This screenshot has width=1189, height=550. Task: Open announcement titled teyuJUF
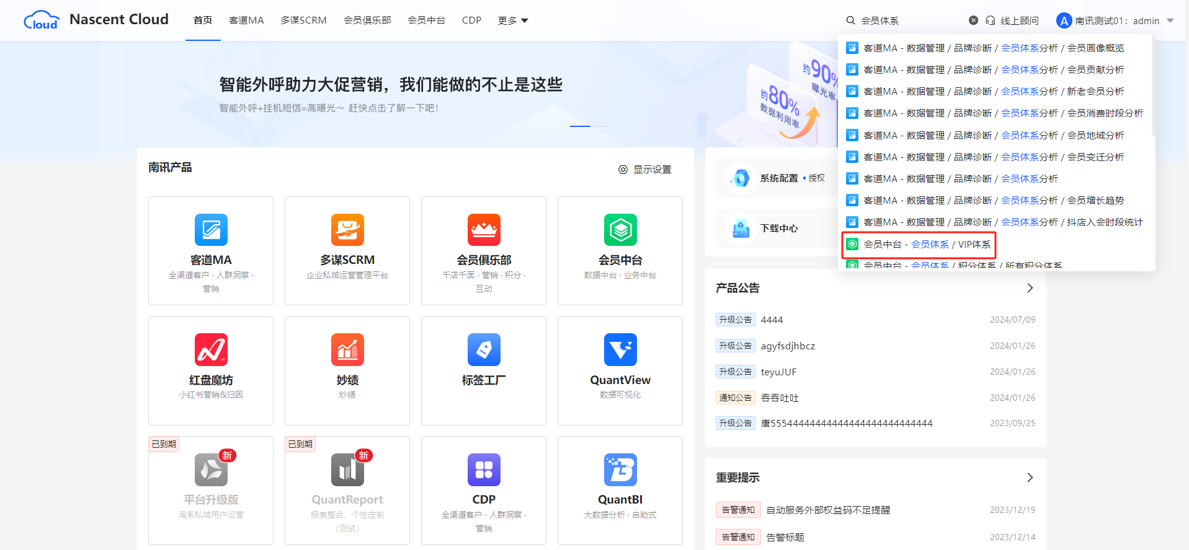pos(778,372)
